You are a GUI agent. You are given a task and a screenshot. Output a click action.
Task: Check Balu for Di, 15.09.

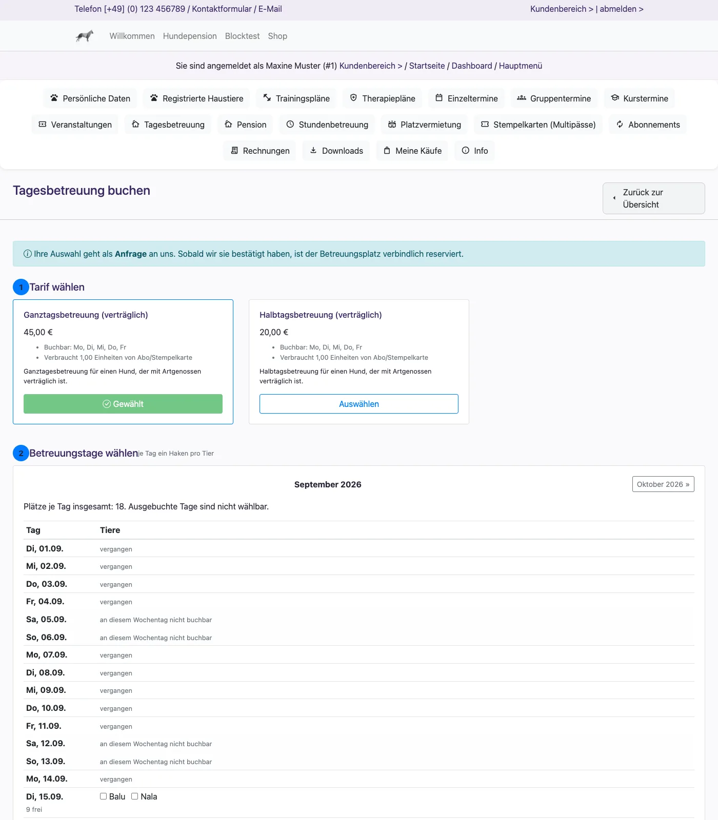[103, 796]
